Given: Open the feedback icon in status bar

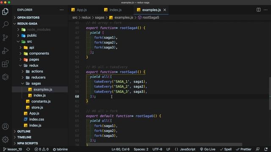Looking at the screenshot, I should tap(258, 149).
